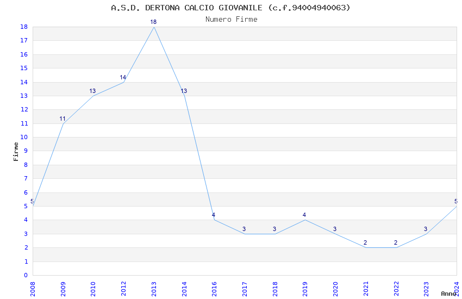Select the peak data point labeled 18
Image resolution: width=462 pixels, height=299 pixels.
(153, 22)
